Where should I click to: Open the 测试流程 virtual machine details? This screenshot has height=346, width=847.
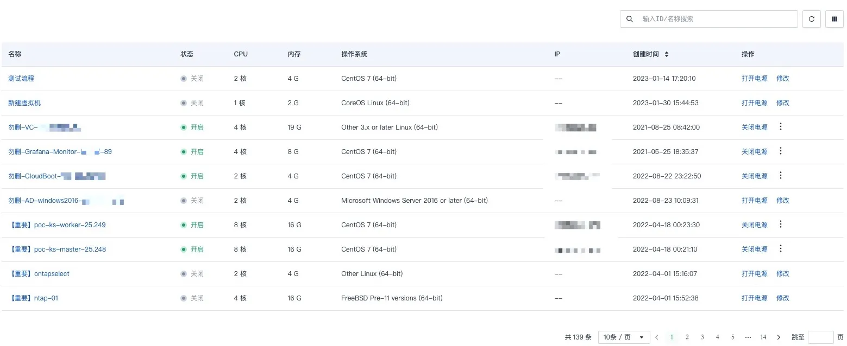(x=21, y=78)
